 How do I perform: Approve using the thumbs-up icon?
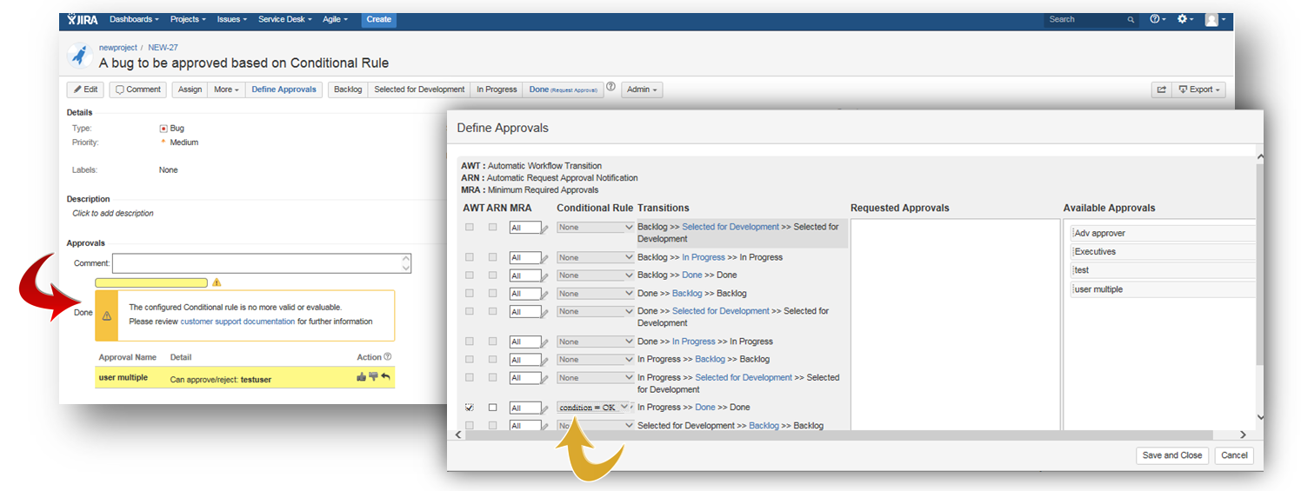tap(361, 377)
